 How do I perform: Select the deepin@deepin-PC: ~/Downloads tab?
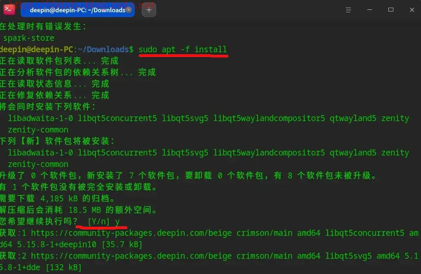pyautogui.click(x=77, y=10)
